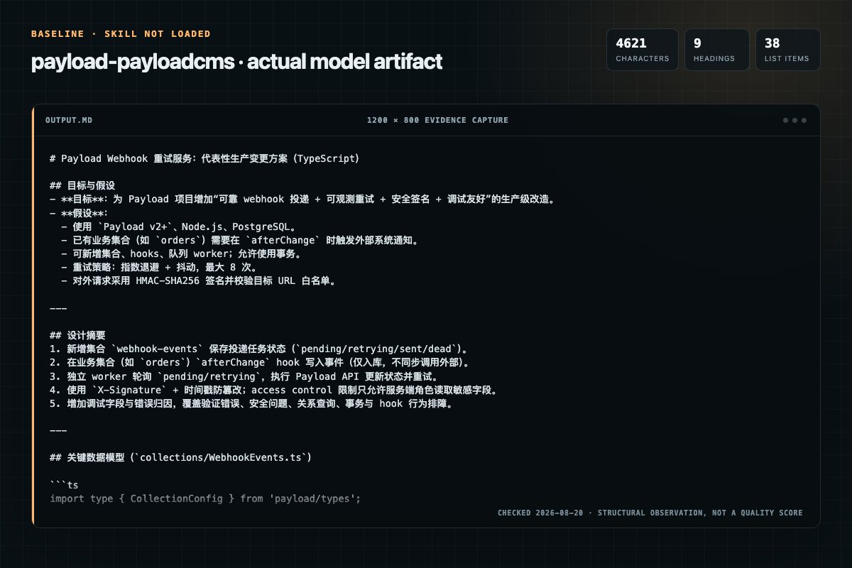
Task: Click the heading '# Payload Webhook 重试服务'
Action: point(204,159)
